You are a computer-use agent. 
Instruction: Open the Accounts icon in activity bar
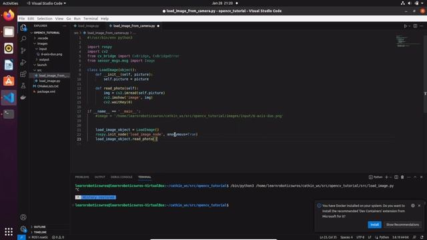click(23, 217)
